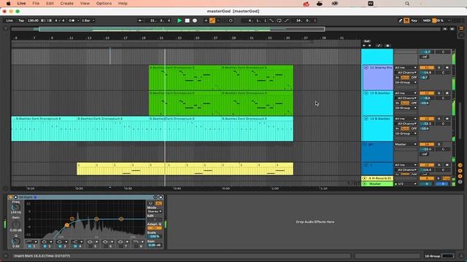Open the Edit menu
Image resolution: width=467 pixels, height=262 pixels.
tap(50, 4)
